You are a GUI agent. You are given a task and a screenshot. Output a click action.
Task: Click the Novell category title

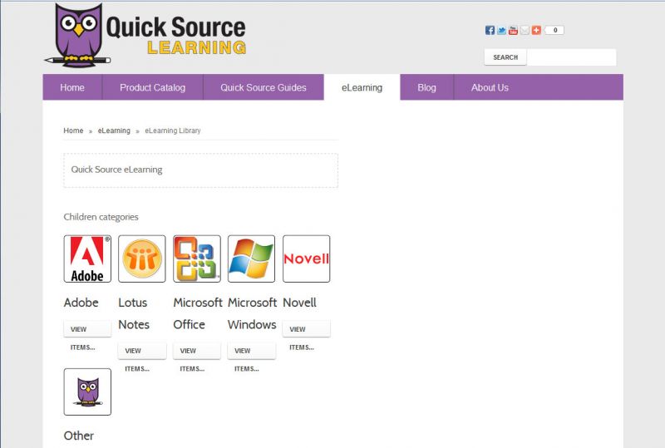pyautogui.click(x=299, y=303)
